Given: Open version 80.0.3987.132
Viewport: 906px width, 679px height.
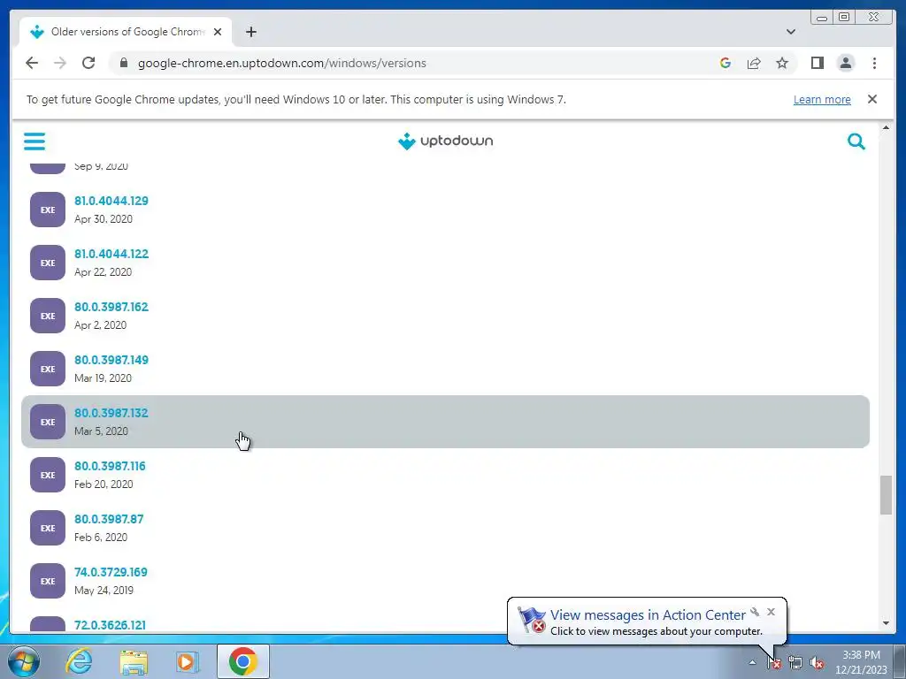Looking at the screenshot, I should coord(111,414).
